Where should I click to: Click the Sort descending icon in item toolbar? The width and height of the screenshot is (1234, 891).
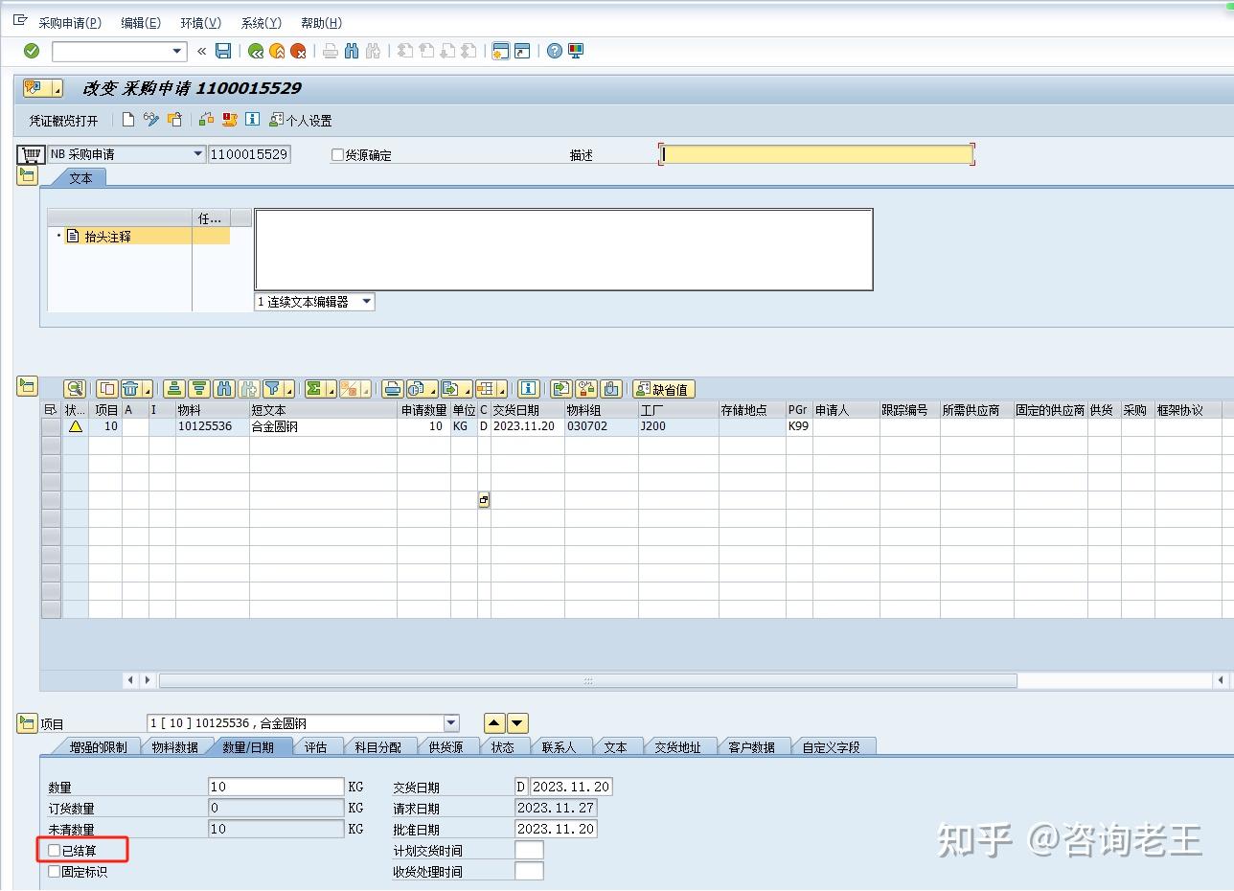pos(198,389)
